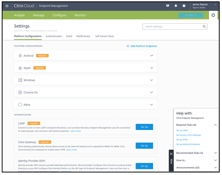Open the Monitor menu
This screenshot has width=222, height=175.
coord(80,15)
